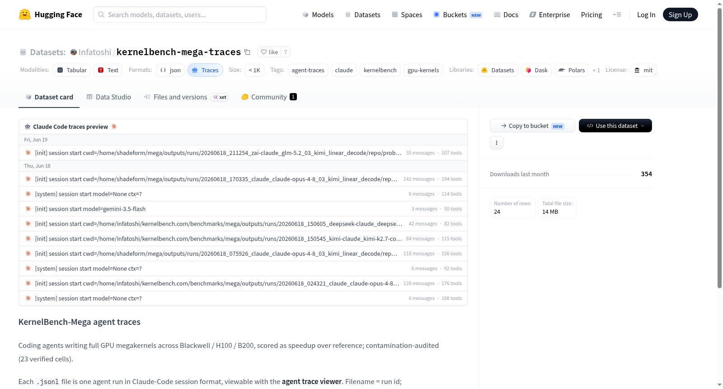Click the magnifier icon in the search box
This screenshot has height=389, width=723.
pyautogui.click(x=101, y=14)
